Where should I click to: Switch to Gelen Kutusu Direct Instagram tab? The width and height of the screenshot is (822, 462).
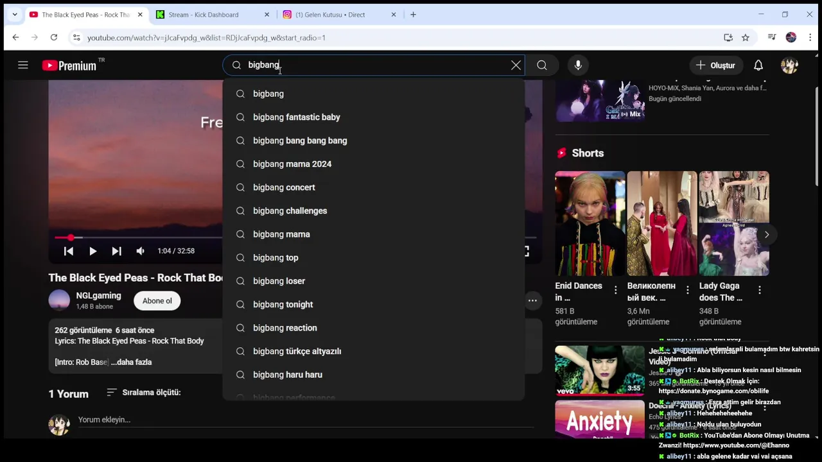tap(340, 14)
